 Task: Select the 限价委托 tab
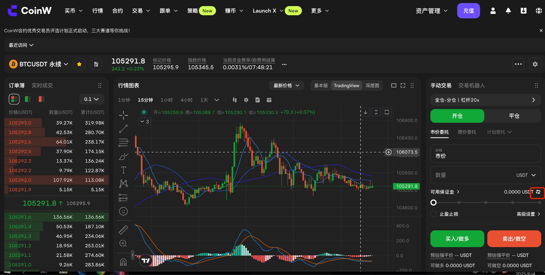point(467,132)
